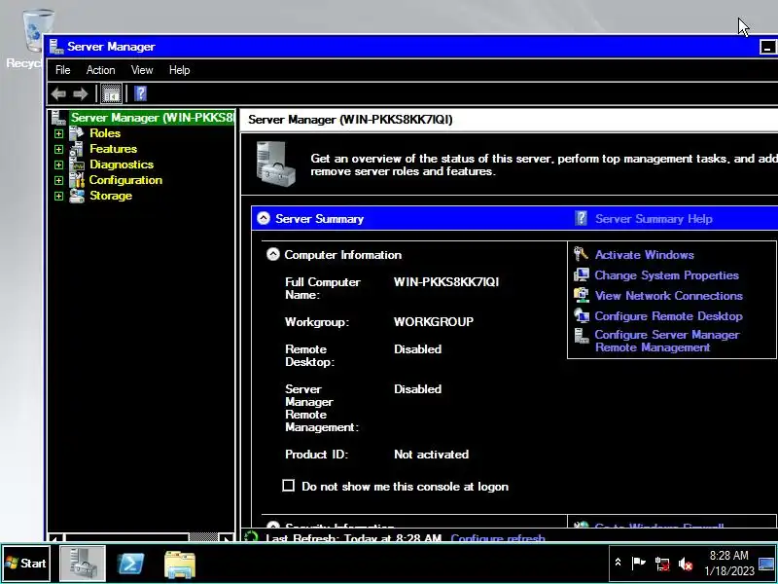This screenshot has width=778, height=584.
Task: Click the Change System Properties computer icon
Action: pos(581,274)
